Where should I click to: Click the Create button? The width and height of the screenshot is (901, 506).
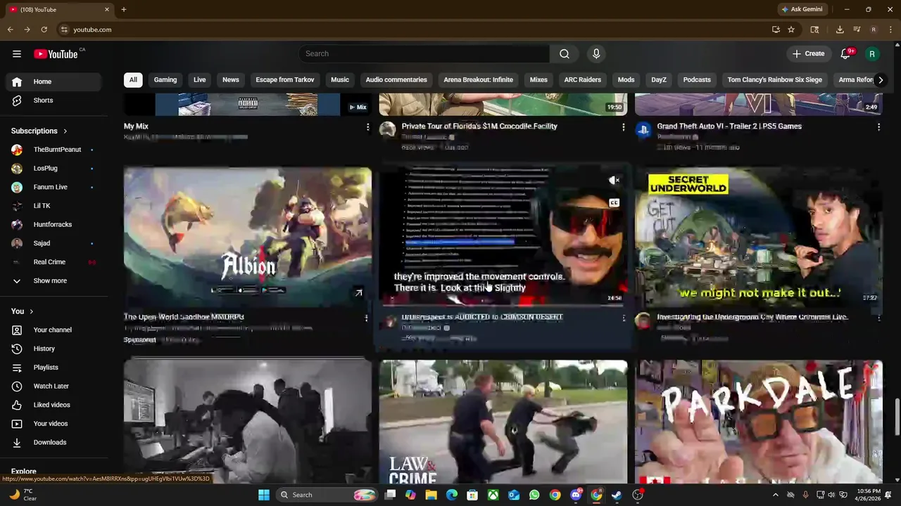(808, 54)
